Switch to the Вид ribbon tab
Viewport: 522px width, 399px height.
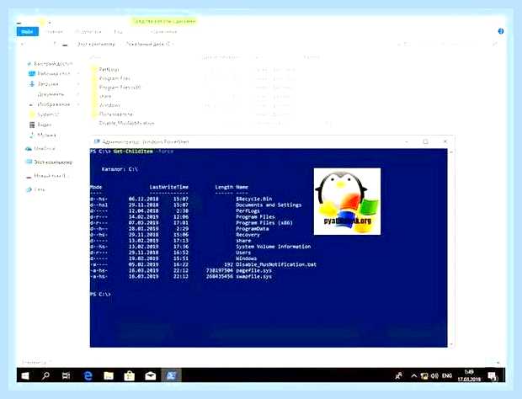tap(118, 32)
